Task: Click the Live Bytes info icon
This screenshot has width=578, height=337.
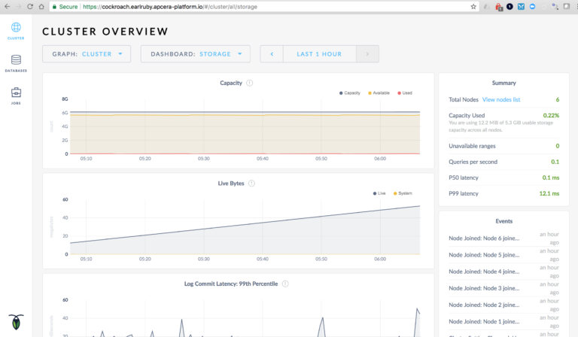Action: 251,183
